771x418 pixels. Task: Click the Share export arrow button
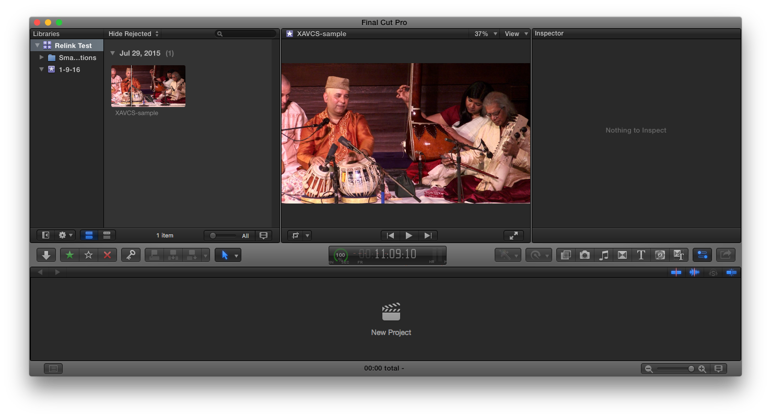pos(726,255)
